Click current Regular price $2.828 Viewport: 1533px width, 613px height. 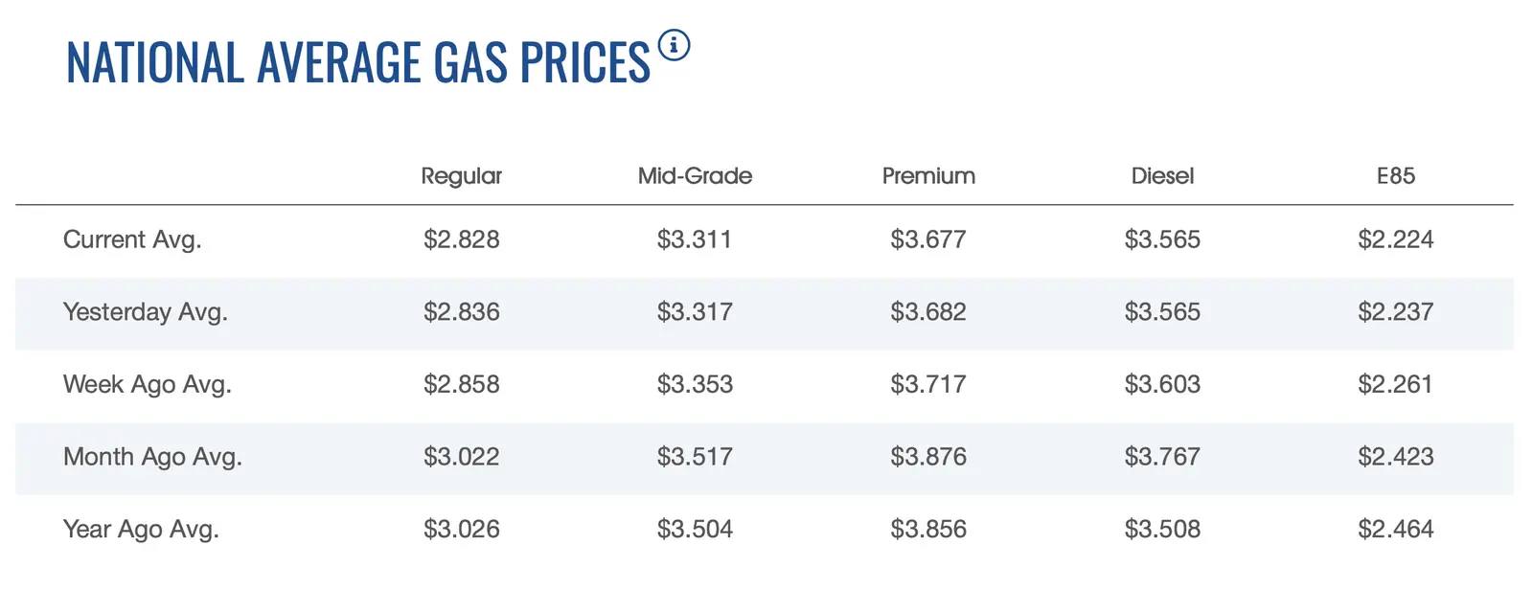[461, 239]
